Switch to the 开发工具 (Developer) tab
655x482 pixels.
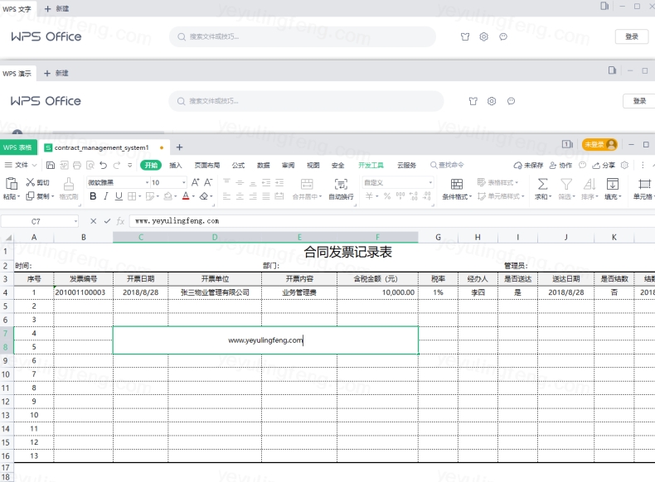pyautogui.click(x=371, y=166)
